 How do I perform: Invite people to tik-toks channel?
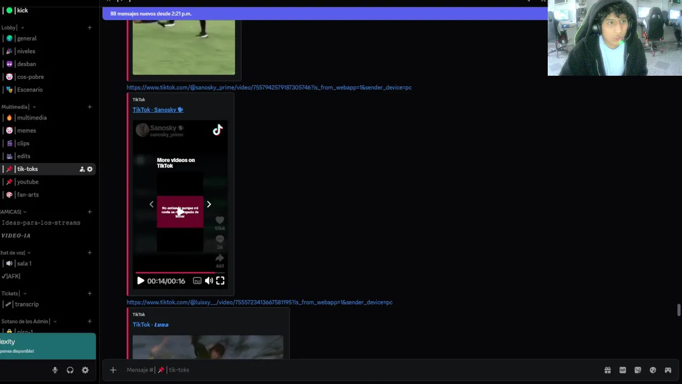(x=82, y=169)
